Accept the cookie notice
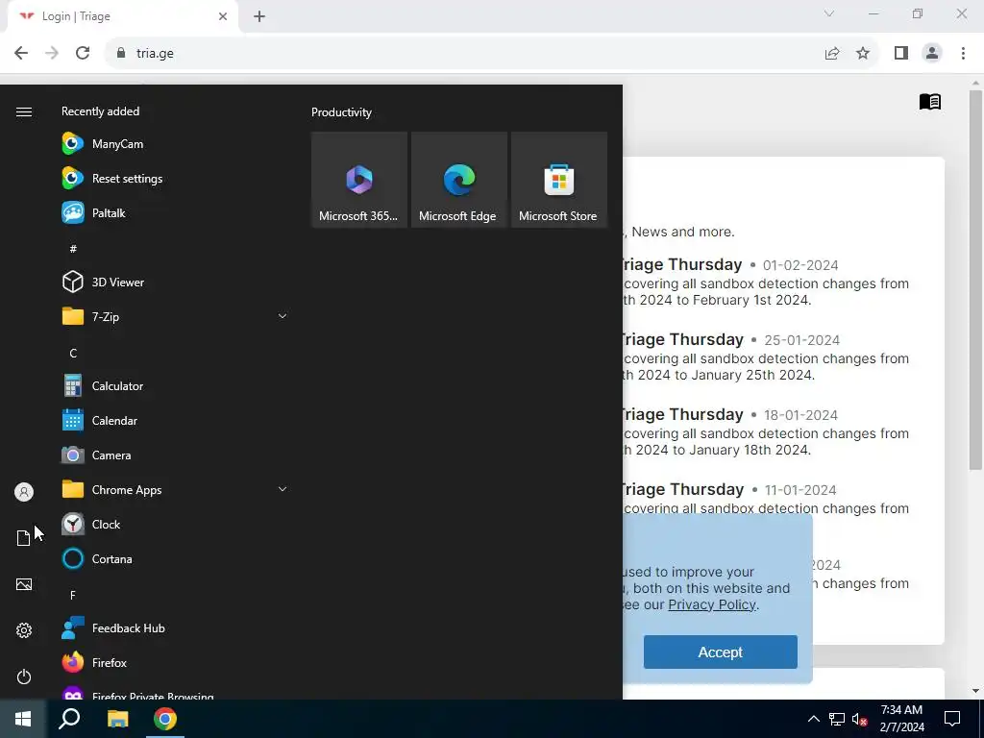This screenshot has width=984, height=738. coord(721,652)
